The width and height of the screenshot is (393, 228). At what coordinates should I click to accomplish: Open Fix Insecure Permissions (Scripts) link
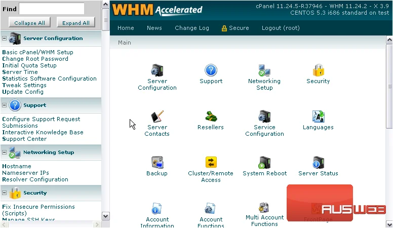(38, 210)
